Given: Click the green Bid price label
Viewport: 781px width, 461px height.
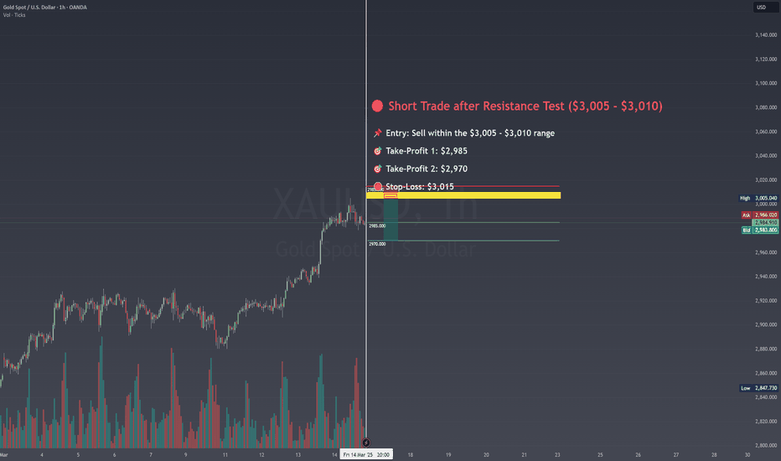Looking at the screenshot, I should [x=759, y=230].
